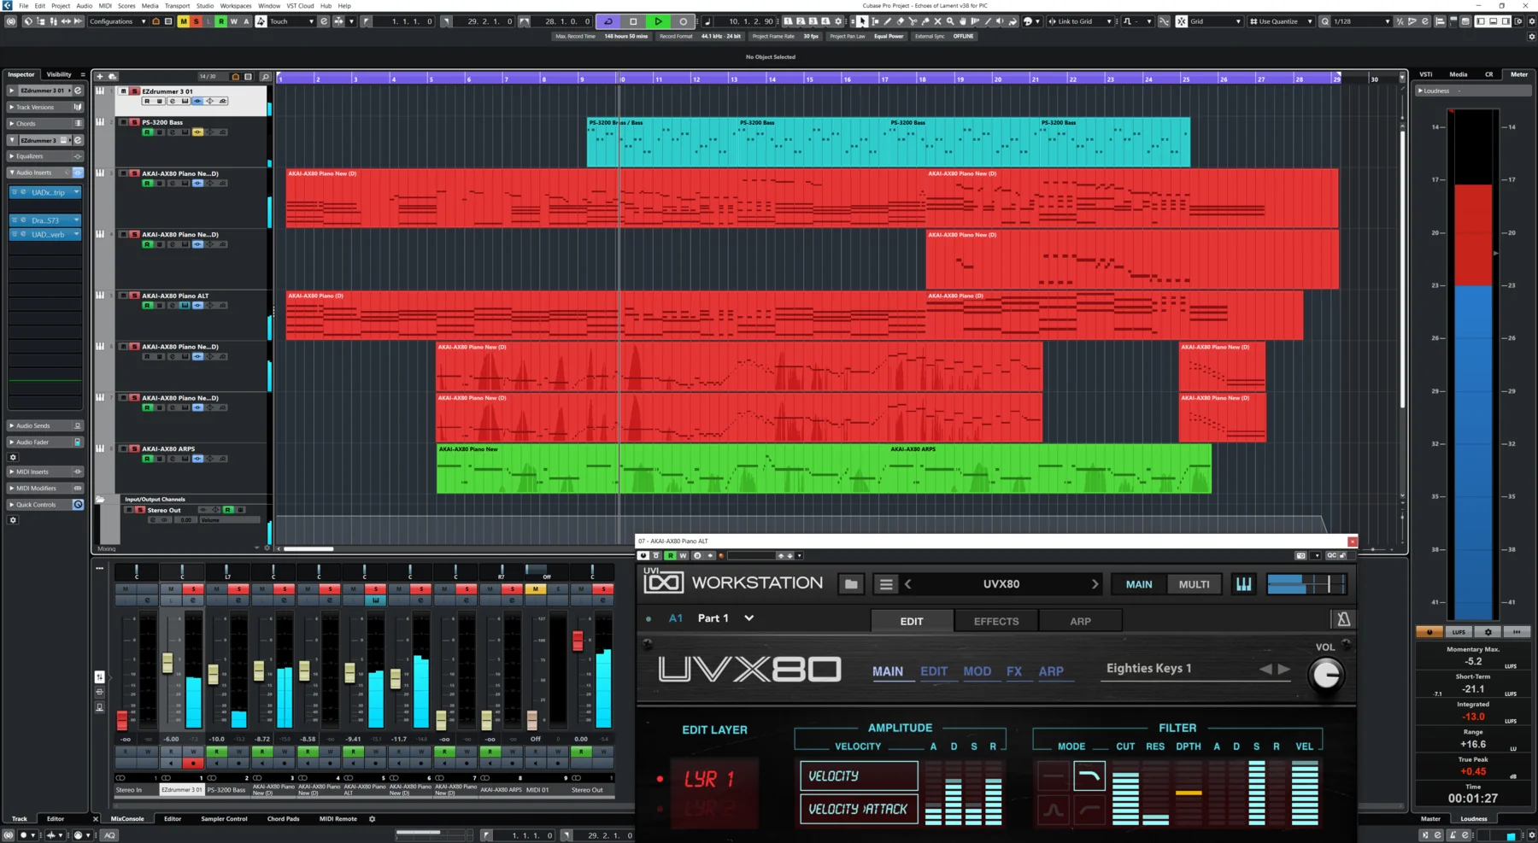Choose the Eraser tool

tap(901, 21)
